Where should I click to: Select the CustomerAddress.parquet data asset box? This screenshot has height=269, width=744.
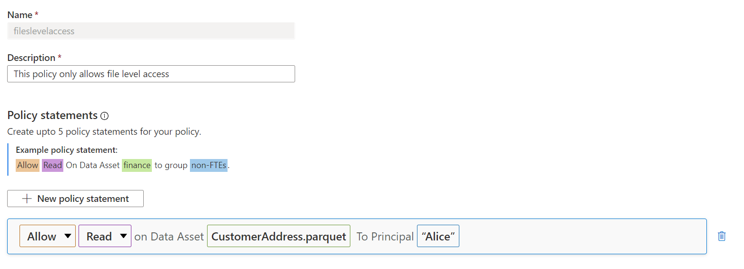coord(278,236)
